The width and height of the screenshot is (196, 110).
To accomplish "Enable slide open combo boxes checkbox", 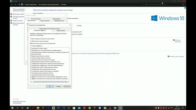I will point(31,73).
